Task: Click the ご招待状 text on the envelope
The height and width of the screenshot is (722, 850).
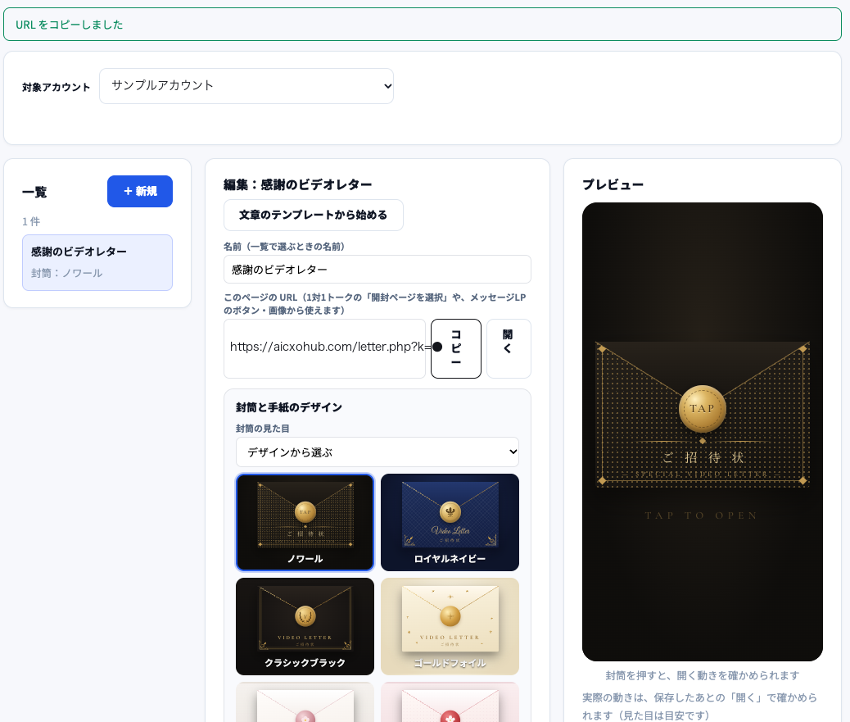Action: pyautogui.click(x=703, y=457)
